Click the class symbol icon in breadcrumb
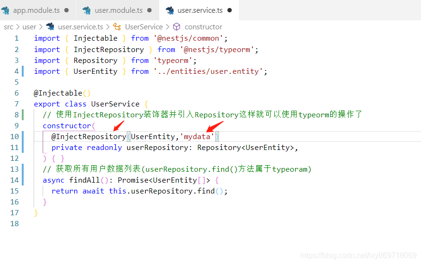The height and width of the screenshot is (264, 421). point(117,26)
